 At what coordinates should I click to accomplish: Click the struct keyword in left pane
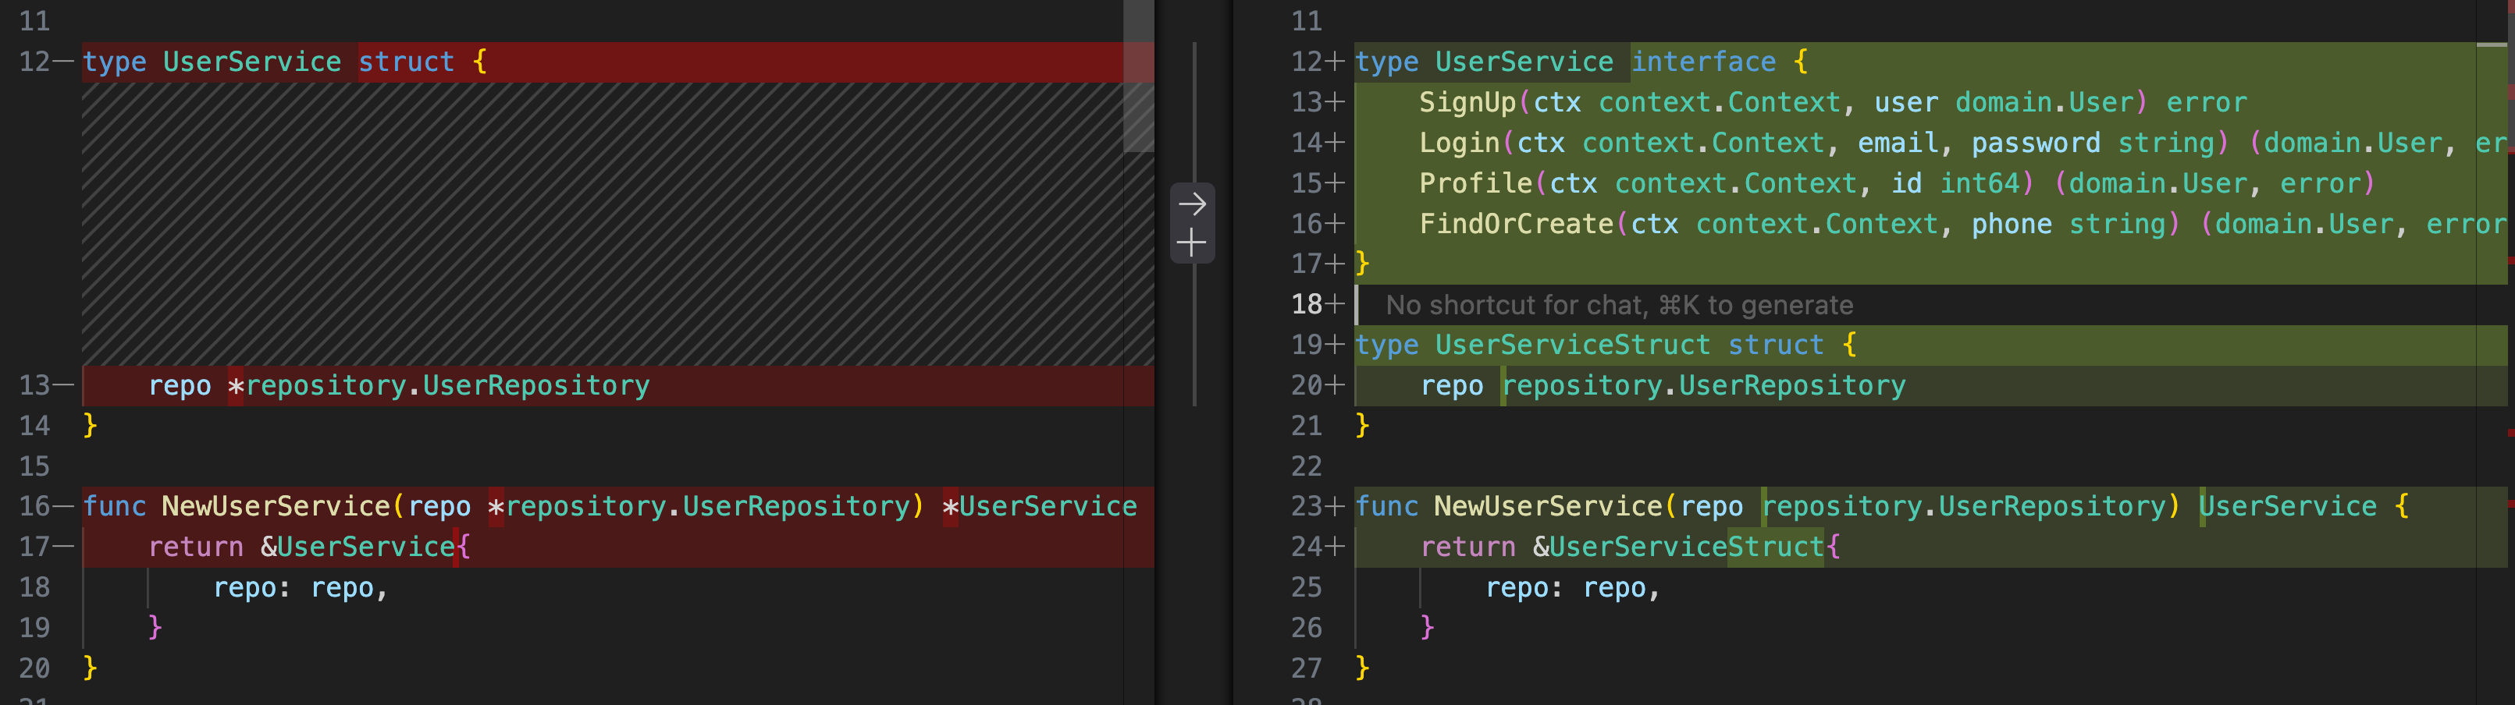click(406, 62)
